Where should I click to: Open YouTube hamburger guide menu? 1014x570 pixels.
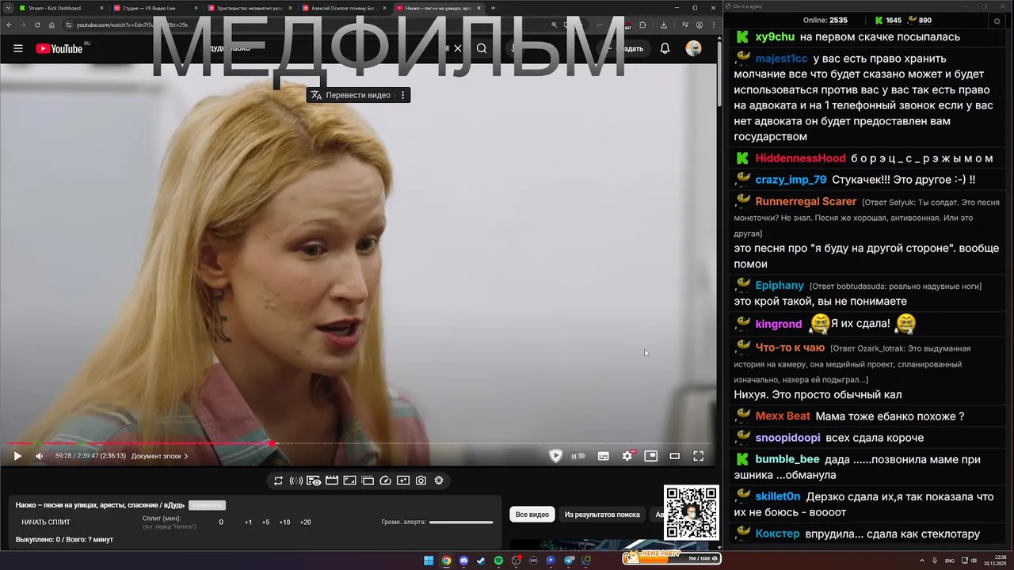point(17,48)
